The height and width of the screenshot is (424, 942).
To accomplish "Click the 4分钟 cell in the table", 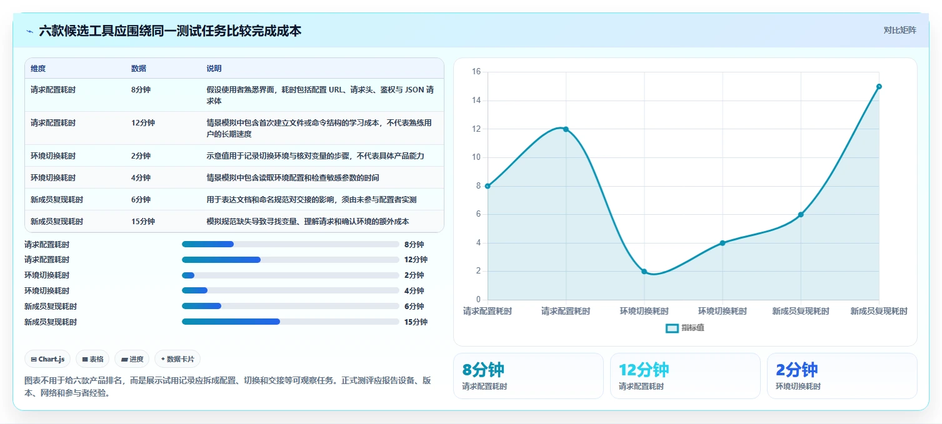I will 141,178.
